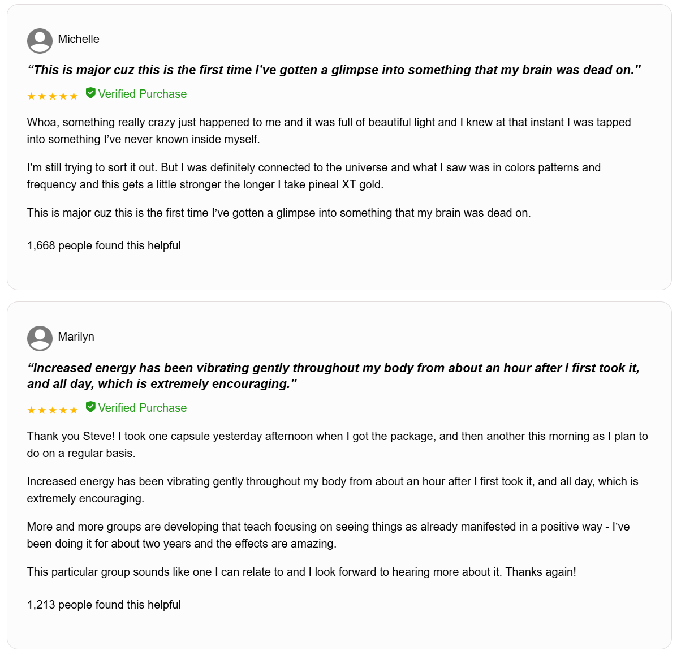Click the paragraph starting "Whoa, something really crazy"
Image resolution: width=681 pixels, height=655 pixels.
tap(328, 131)
